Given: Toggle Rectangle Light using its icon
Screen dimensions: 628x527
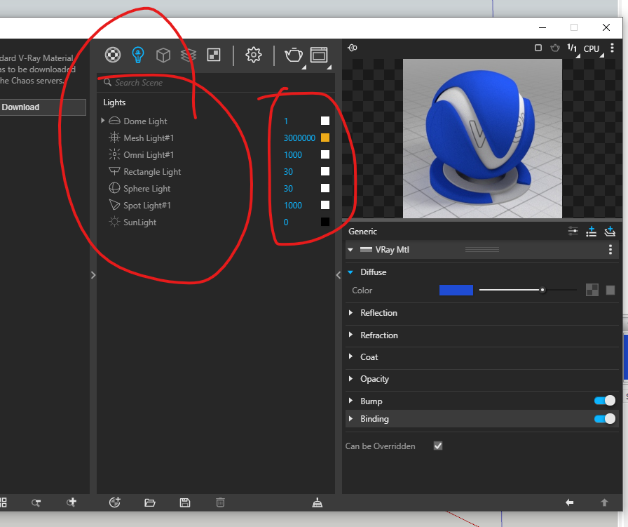Looking at the screenshot, I should 114,171.
